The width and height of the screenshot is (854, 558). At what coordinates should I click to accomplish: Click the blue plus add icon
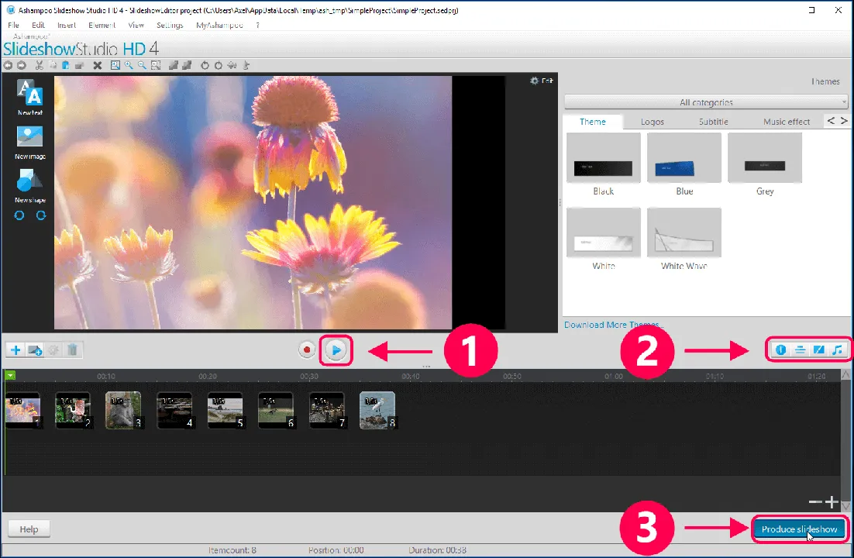pos(15,350)
